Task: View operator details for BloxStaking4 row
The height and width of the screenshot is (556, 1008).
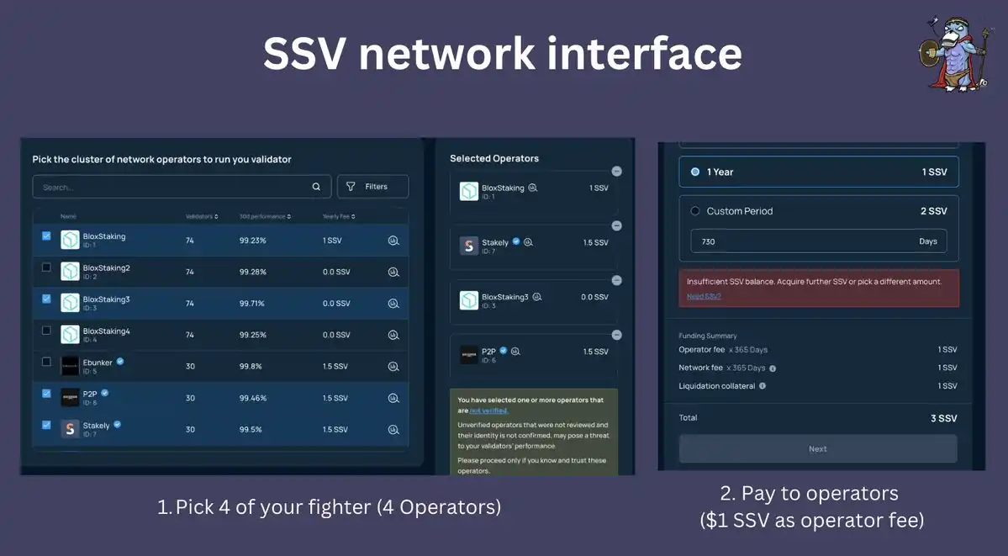Action: tap(393, 335)
